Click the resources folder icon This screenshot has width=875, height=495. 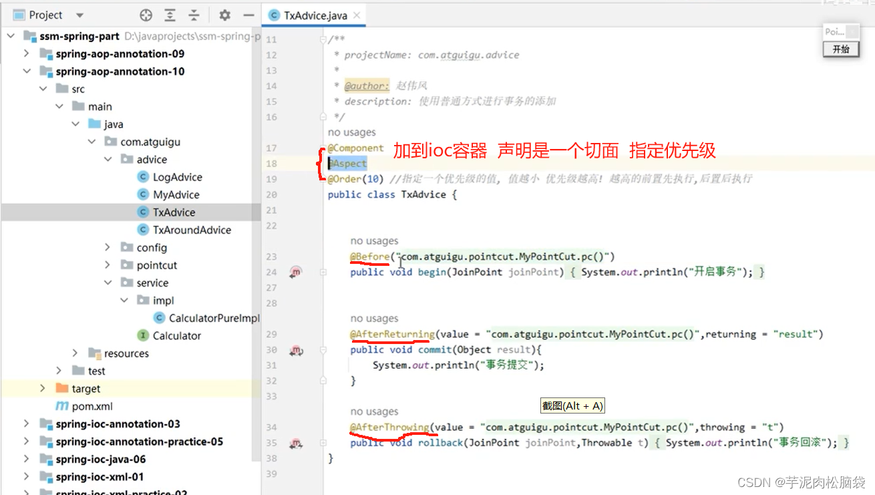(94, 353)
